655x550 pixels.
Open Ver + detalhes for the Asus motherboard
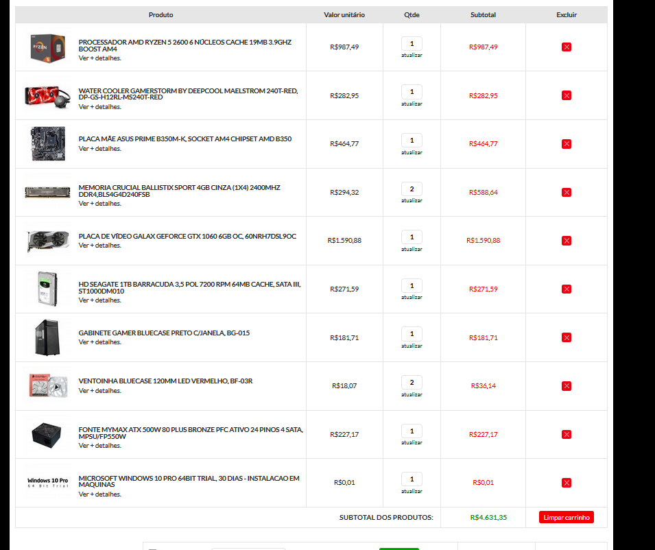(x=100, y=149)
